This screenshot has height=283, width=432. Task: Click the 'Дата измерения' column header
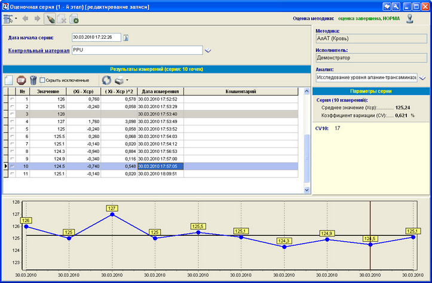[x=160, y=91]
